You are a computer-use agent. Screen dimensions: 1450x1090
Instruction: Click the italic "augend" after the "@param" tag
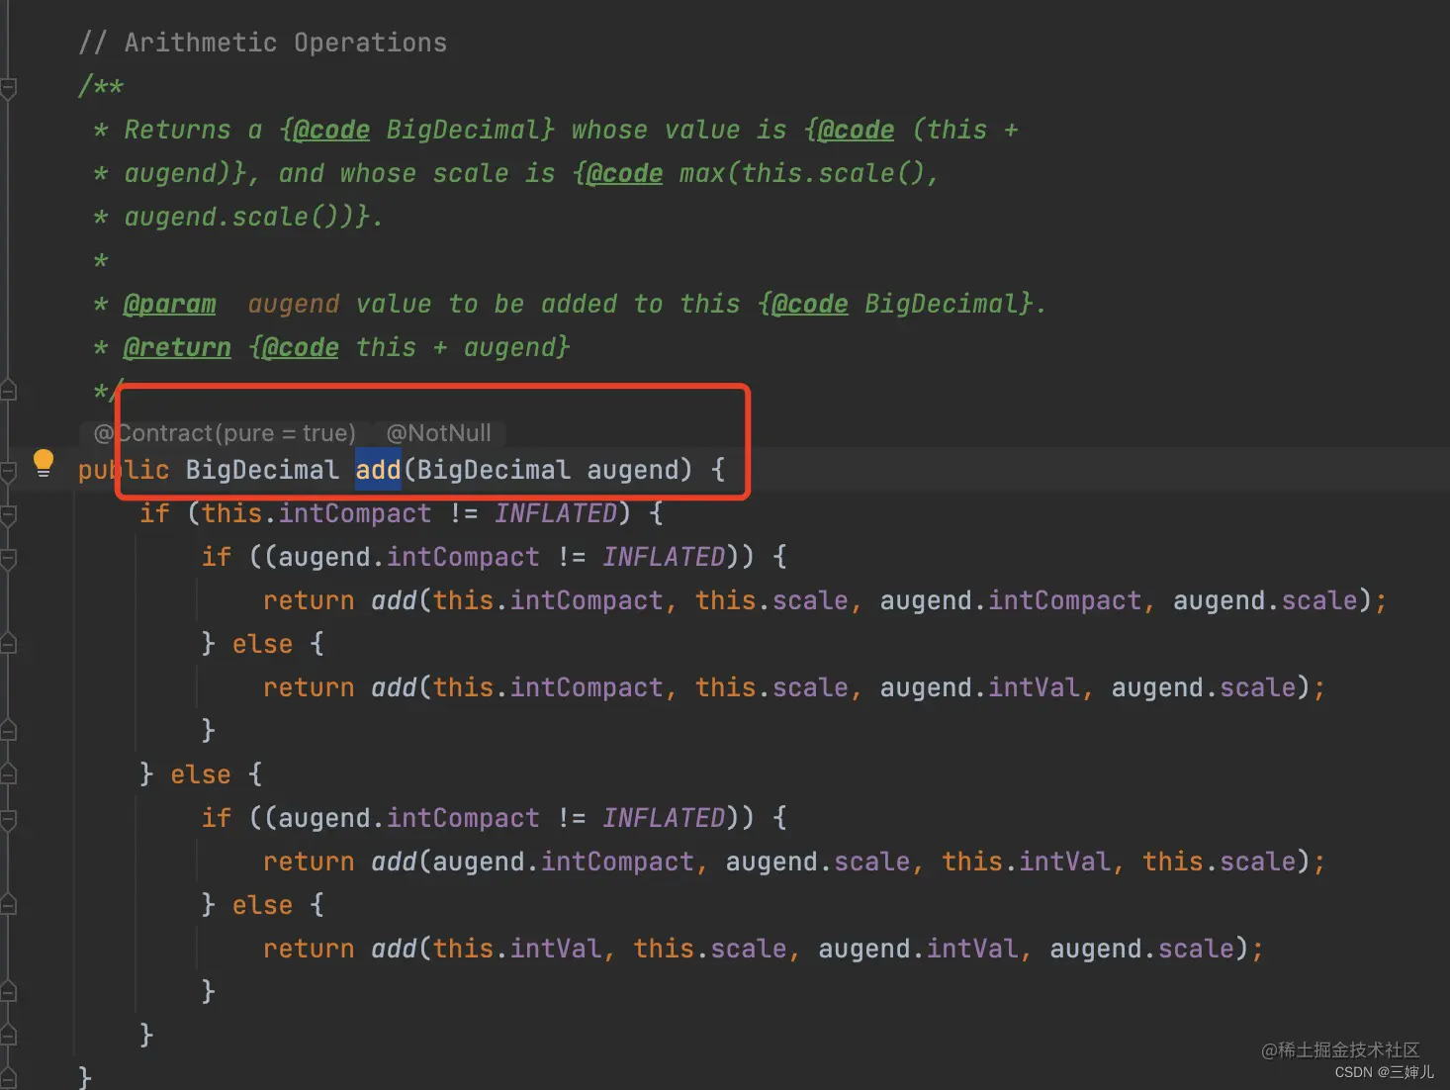click(x=294, y=304)
